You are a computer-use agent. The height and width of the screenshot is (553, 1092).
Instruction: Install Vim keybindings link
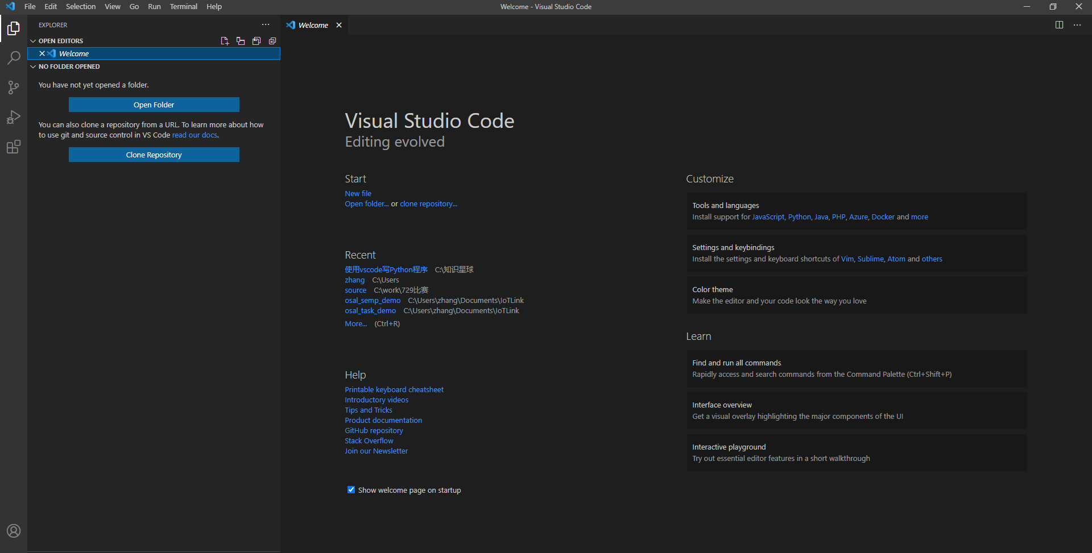coord(847,259)
